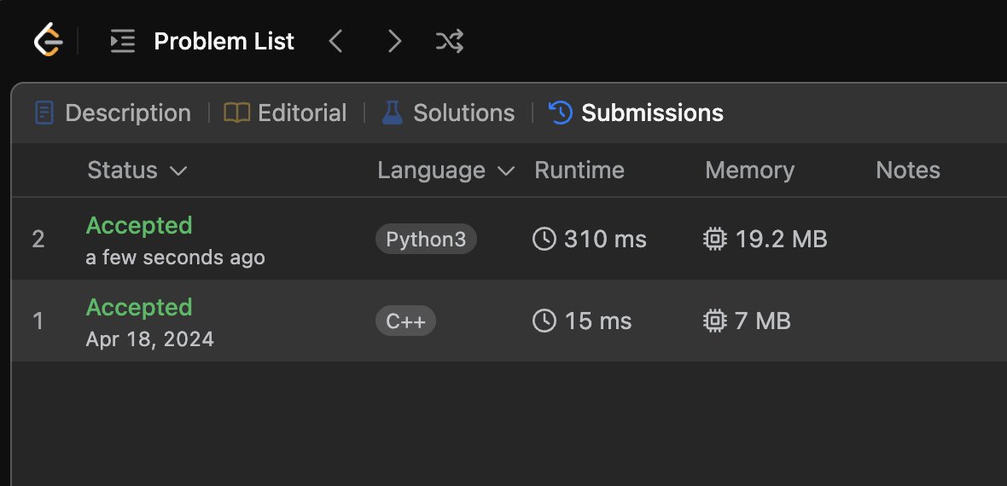This screenshot has height=486, width=1007.
Task: Click the C++ language tag
Action: (406, 321)
